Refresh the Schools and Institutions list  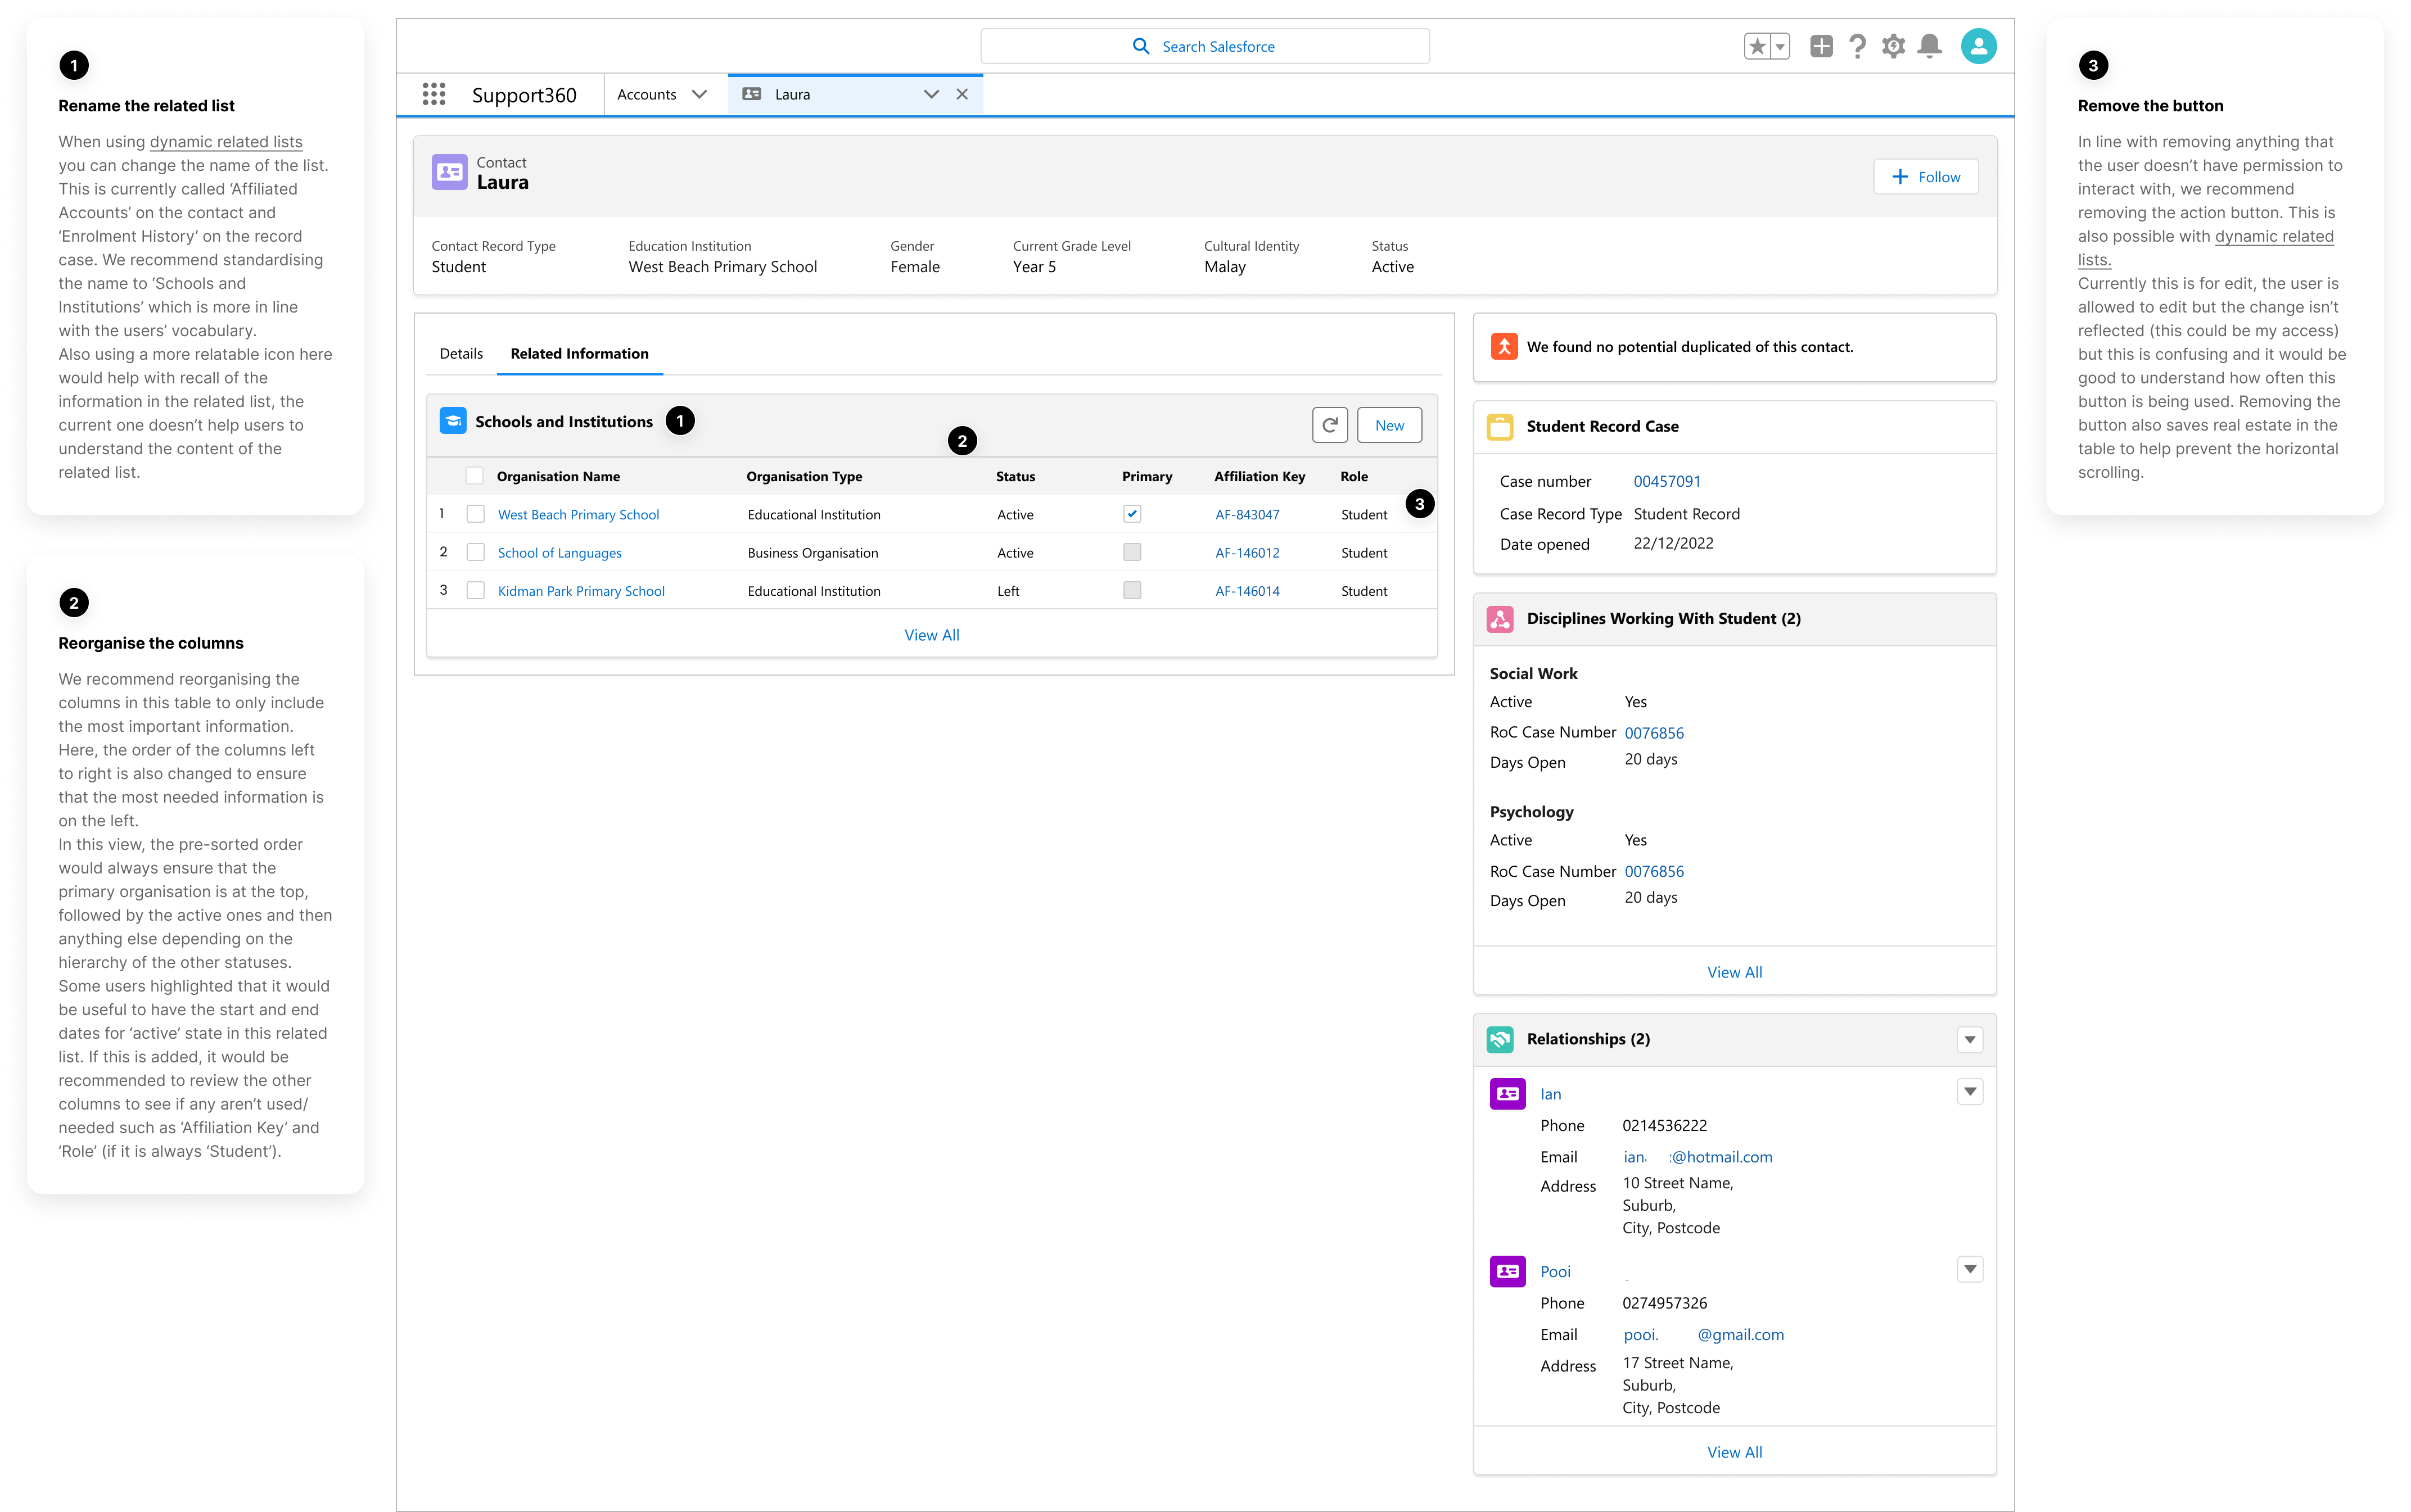click(1329, 425)
